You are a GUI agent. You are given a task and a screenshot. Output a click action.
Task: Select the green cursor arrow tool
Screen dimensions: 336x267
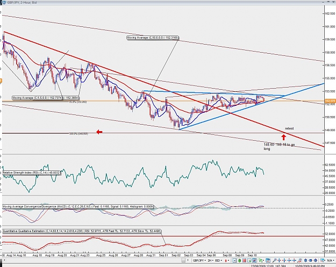261,261
